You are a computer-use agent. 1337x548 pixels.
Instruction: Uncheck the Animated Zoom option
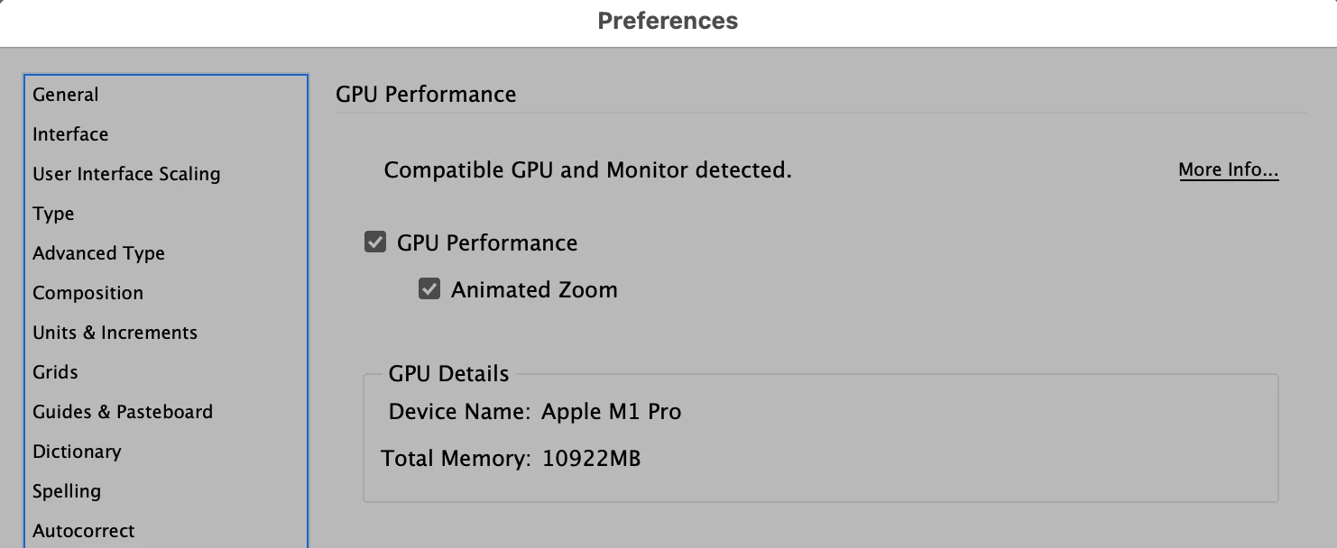click(429, 289)
